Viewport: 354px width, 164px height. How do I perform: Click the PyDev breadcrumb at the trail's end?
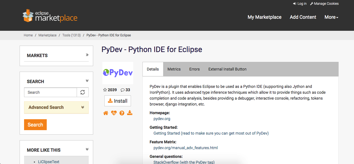[x=109, y=35]
